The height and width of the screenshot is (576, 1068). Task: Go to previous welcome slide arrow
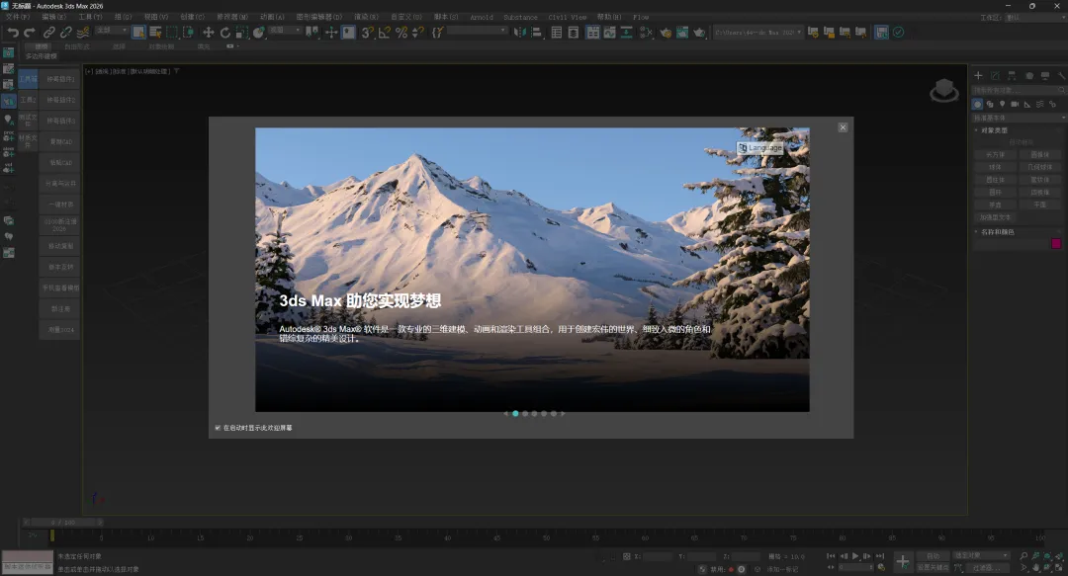click(x=505, y=413)
